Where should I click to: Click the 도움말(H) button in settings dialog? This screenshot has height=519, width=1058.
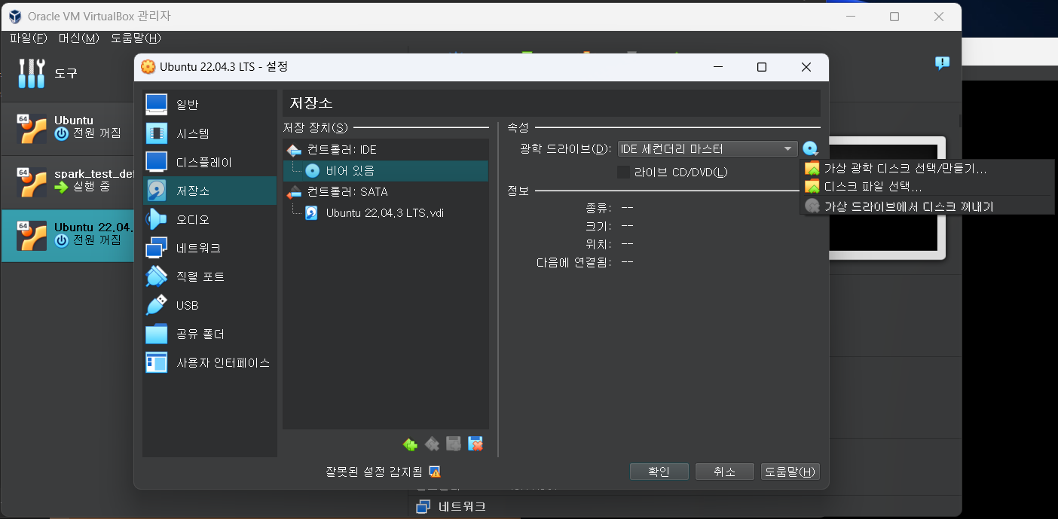pos(790,472)
